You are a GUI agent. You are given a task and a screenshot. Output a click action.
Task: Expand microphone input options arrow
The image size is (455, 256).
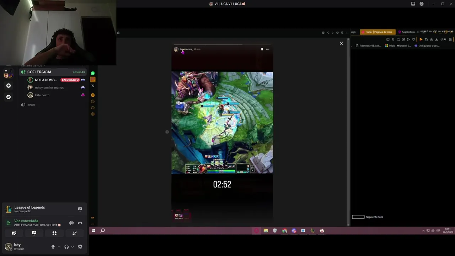(59, 247)
